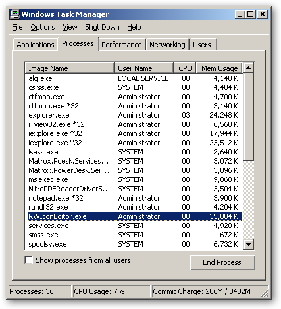Maximize the Task Manager window
The width and height of the screenshot is (281, 309).
[x=251, y=14]
